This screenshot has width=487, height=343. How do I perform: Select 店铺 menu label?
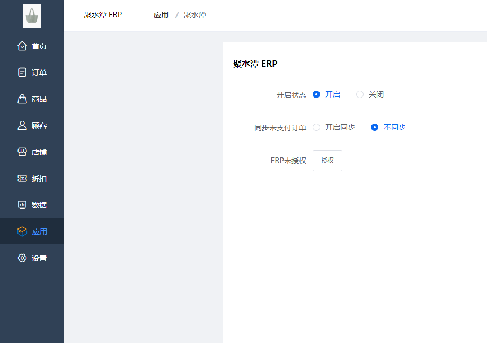coord(39,152)
